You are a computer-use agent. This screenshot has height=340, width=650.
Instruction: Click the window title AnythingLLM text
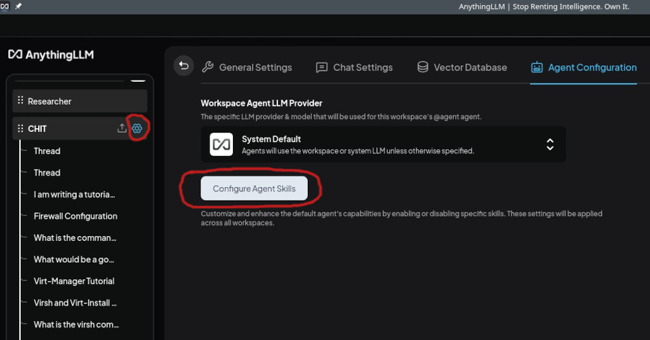click(544, 6)
